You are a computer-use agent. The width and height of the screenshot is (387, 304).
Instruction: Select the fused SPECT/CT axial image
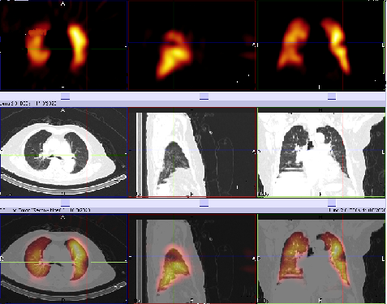pos(64,259)
